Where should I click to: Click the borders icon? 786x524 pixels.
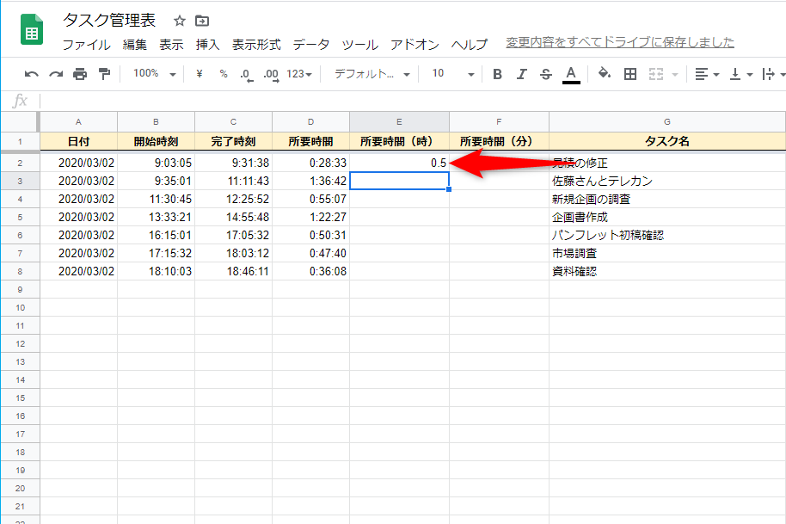[x=629, y=74]
